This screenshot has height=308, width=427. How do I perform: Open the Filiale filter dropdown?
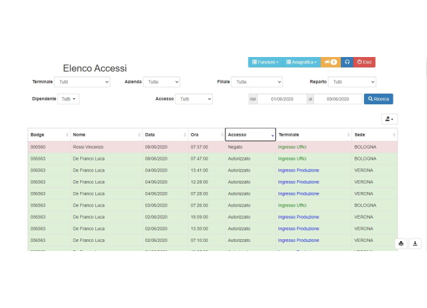coord(257,82)
